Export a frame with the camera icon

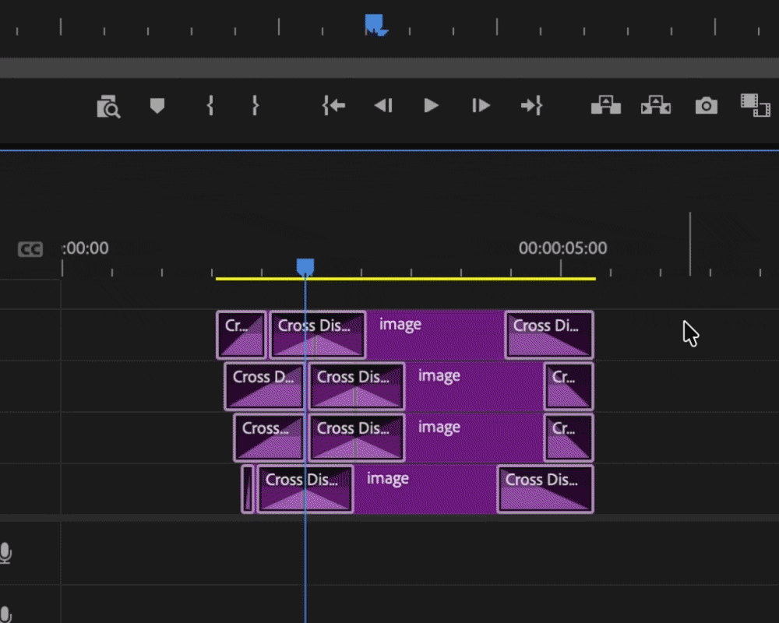pos(706,106)
